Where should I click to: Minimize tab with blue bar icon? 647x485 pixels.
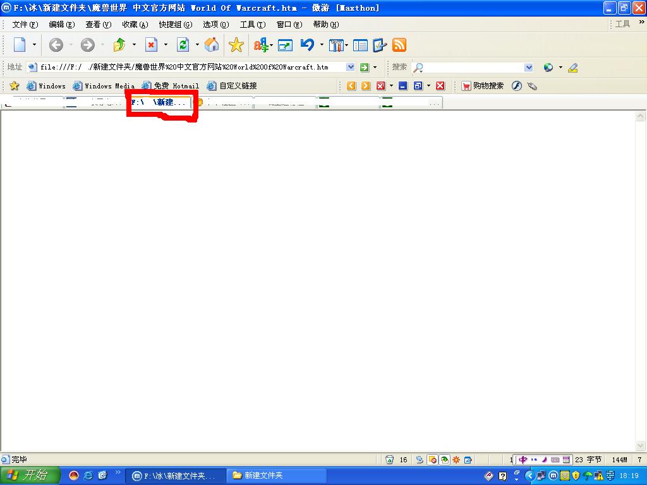pos(403,86)
